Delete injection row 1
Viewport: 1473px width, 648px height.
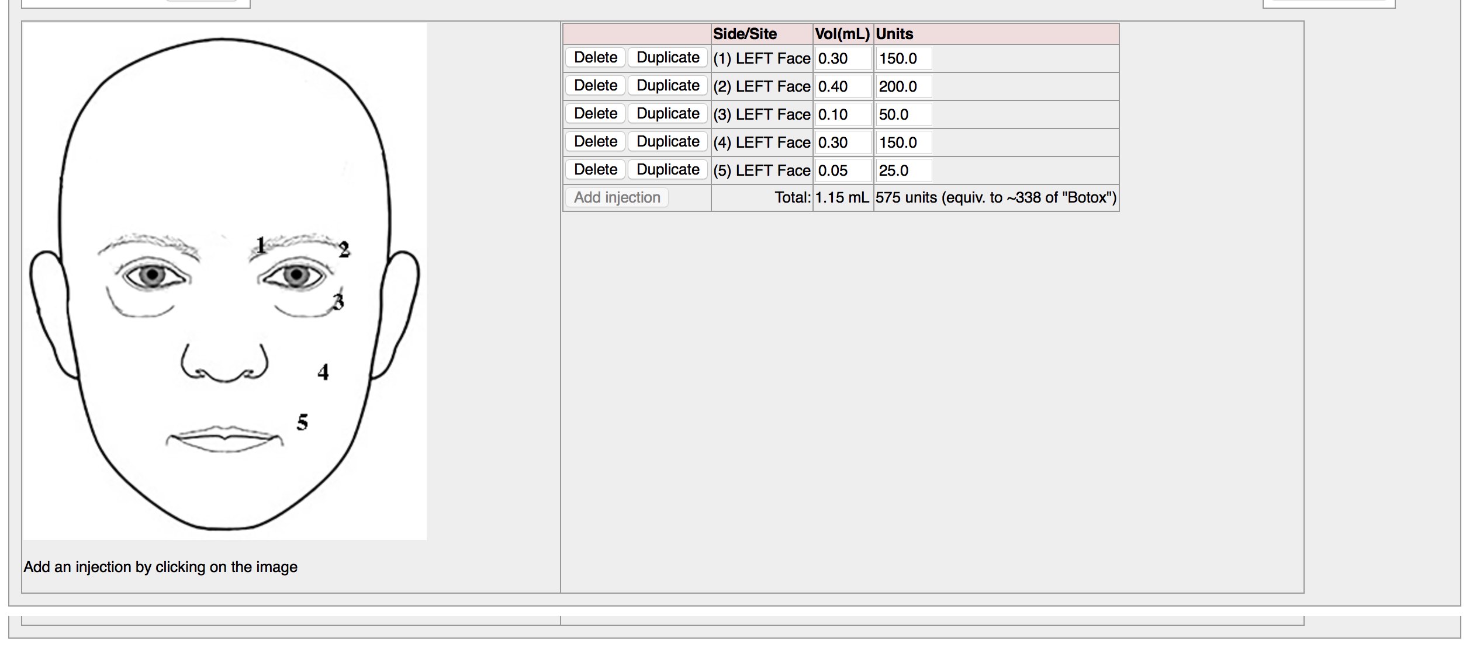[x=595, y=58]
